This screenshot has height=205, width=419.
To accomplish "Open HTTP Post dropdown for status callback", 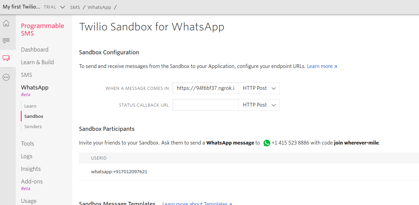I will pos(259,105).
